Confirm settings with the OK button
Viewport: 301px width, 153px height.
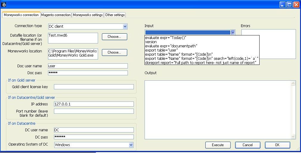(x=277, y=145)
